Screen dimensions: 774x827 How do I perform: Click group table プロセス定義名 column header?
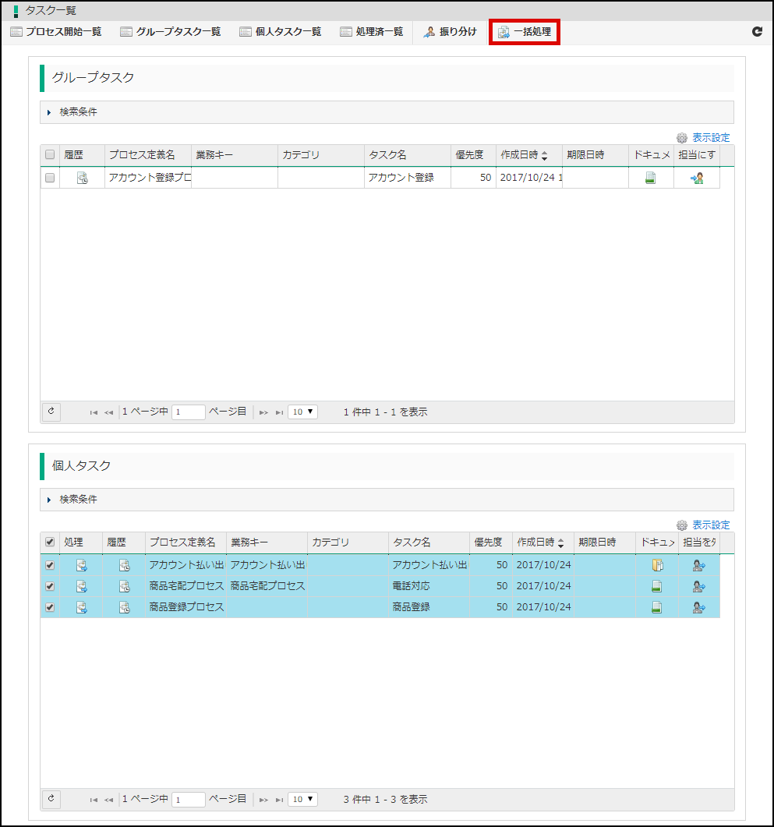[147, 154]
